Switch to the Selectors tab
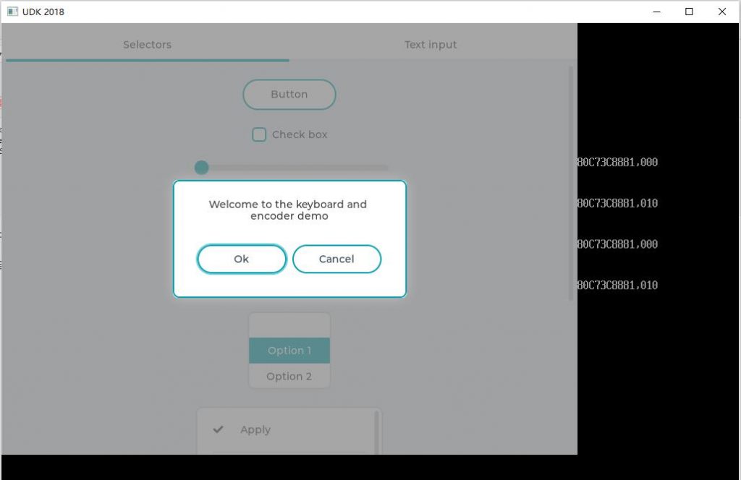The image size is (741, 480). (147, 45)
